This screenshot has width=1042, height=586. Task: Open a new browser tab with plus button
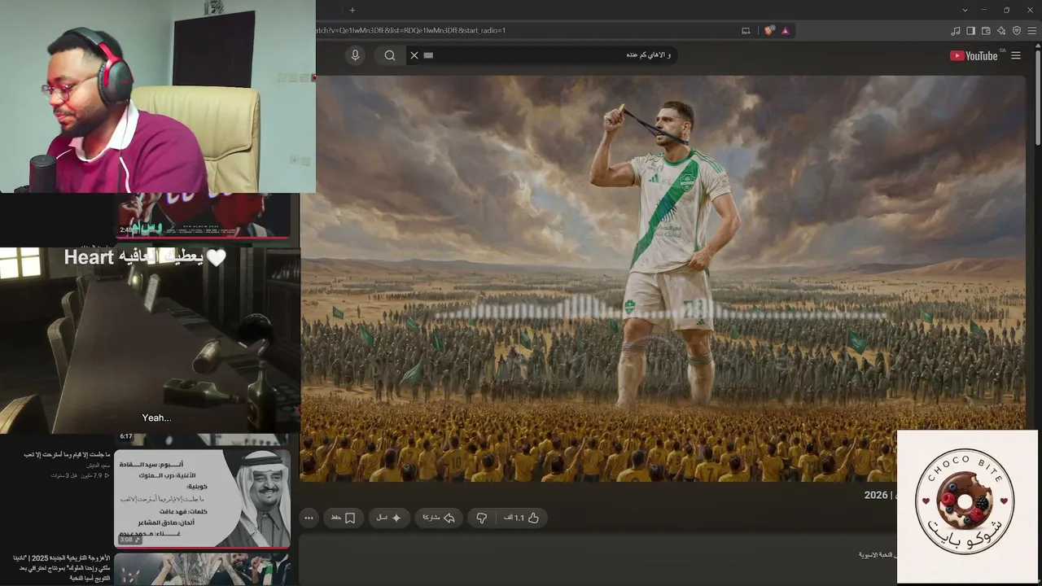click(352, 10)
